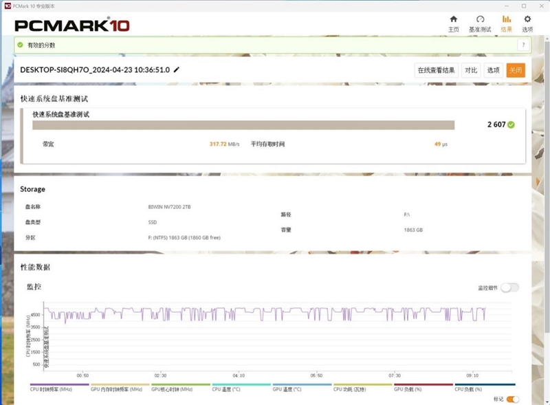Screen dimensions: 550x405
Task: Toggle CPU load (%) legend
Action: (485, 387)
